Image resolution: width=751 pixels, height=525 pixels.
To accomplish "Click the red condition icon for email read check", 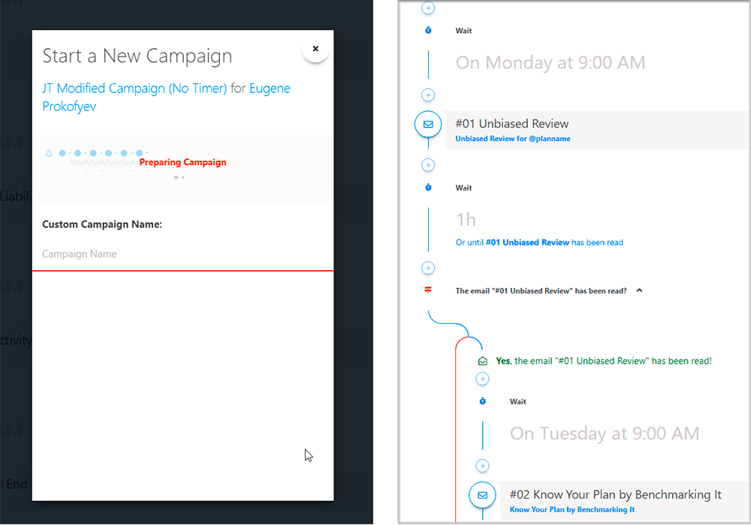I will click(x=428, y=290).
